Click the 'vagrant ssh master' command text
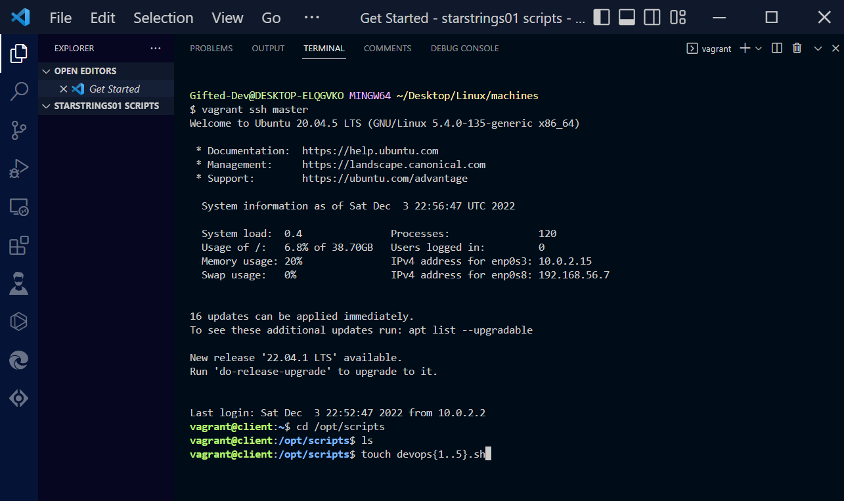 (254, 110)
